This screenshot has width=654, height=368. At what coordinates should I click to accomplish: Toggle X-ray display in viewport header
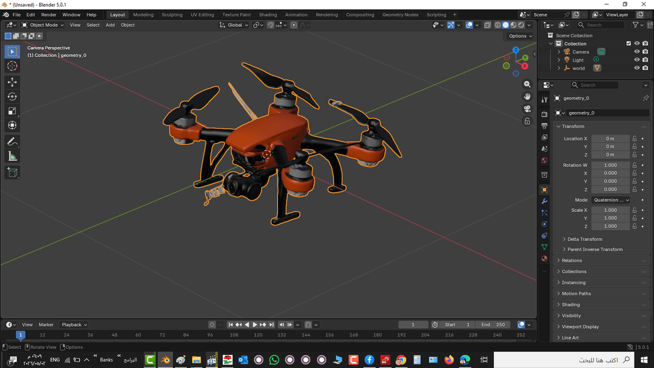[x=487, y=25]
